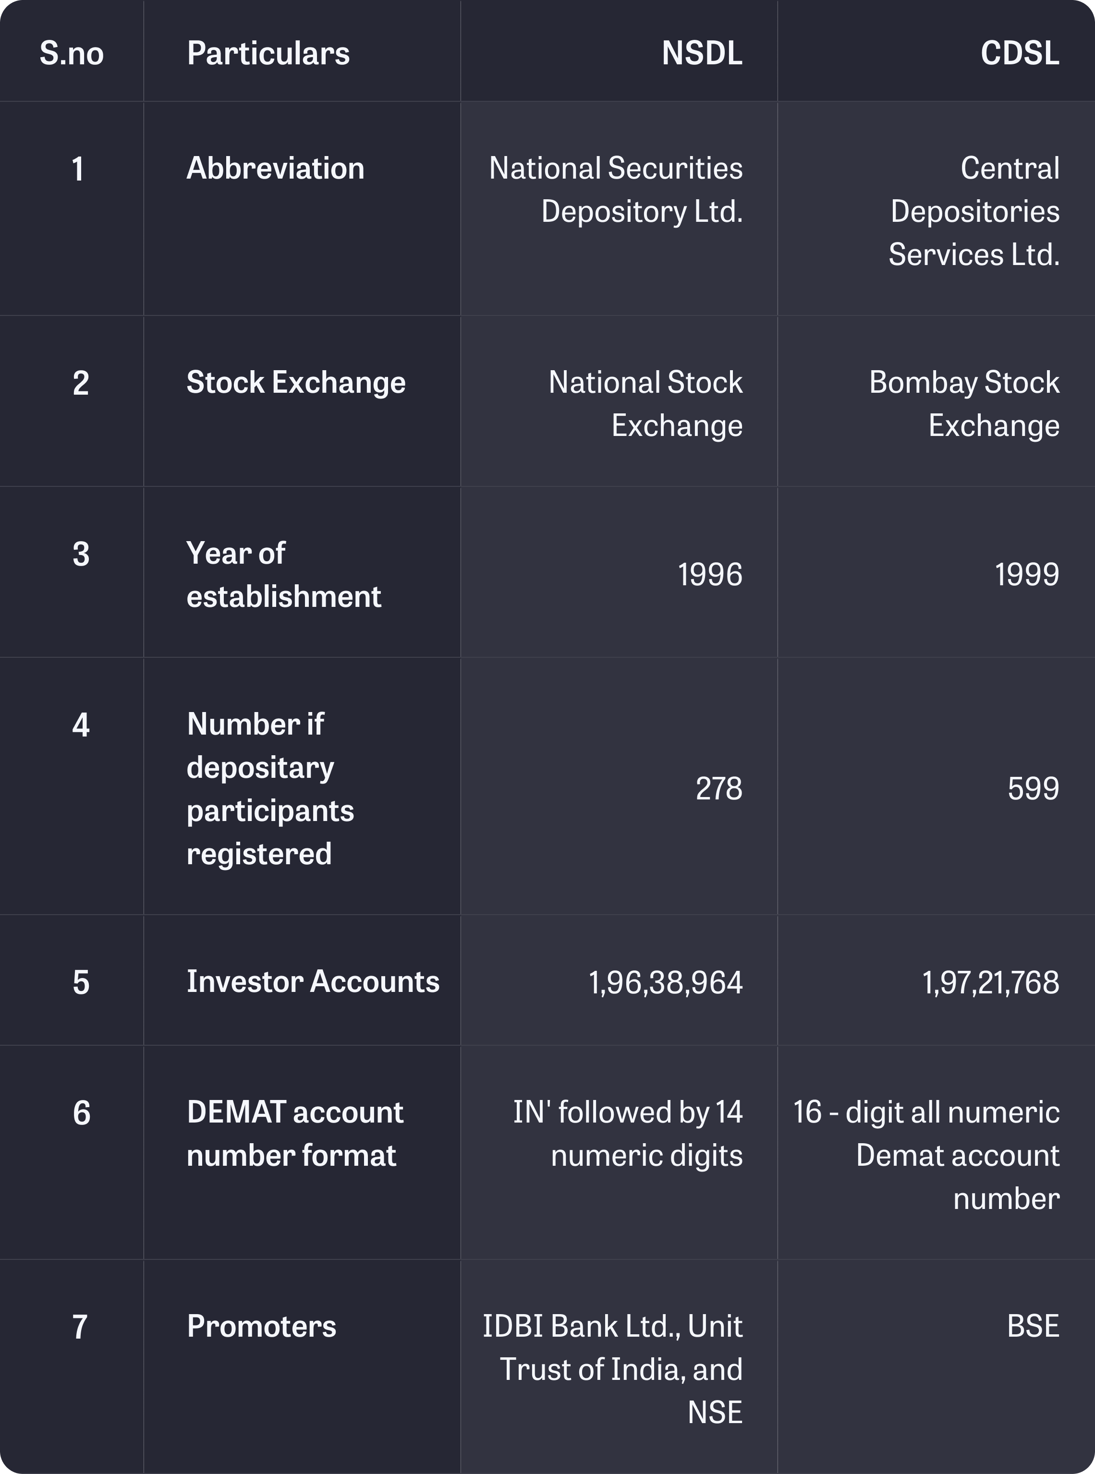This screenshot has height=1474, width=1095.
Task: Click the 599 depository participants value
Action: (x=1033, y=788)
